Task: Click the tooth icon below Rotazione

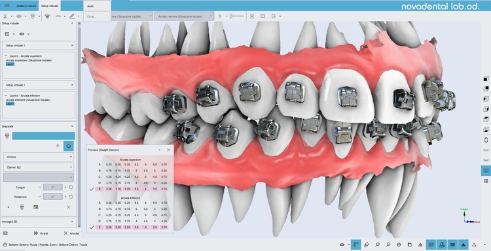Action: 22,207
